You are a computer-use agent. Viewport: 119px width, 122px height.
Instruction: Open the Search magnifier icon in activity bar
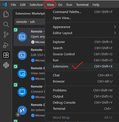pos(6,24)
